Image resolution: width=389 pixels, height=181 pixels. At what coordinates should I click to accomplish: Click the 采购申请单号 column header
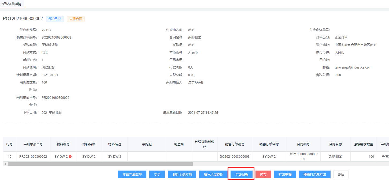pyautogui.click(x=33, y=144)
